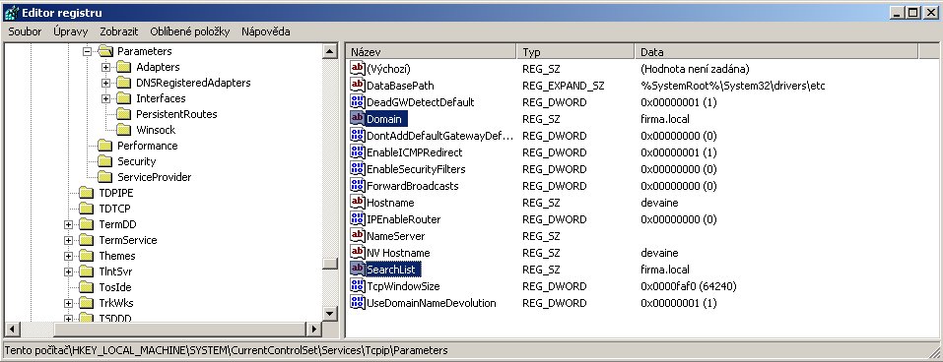Viewport: 943px width, 362px height.
Task: Click the ForwardBroadcasts DWORD icon
Action: click(x=358, y=186)
